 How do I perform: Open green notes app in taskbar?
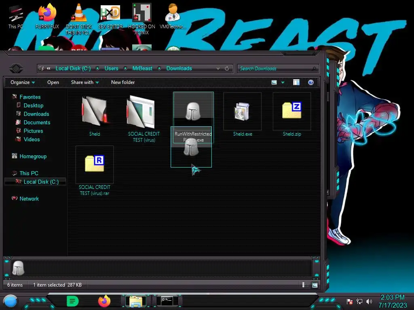pyautogui.click(x=73, y=301)
